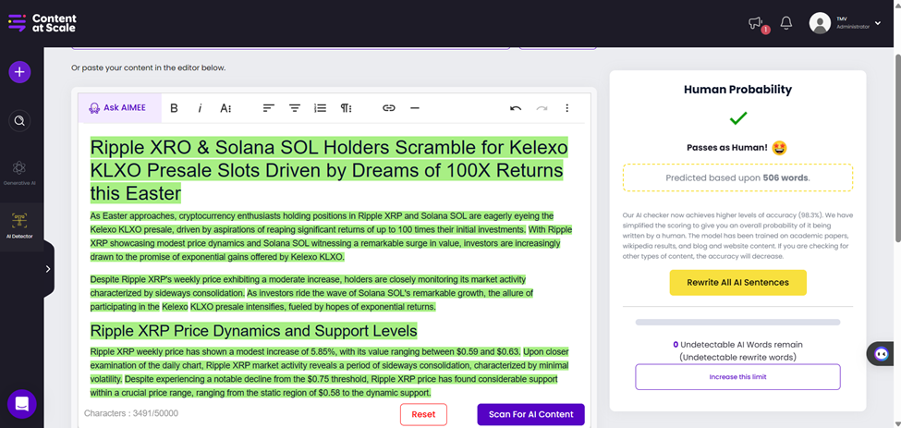Click Scan For AI Content
The image size is (901, 428).
click(x=531, y=414)
